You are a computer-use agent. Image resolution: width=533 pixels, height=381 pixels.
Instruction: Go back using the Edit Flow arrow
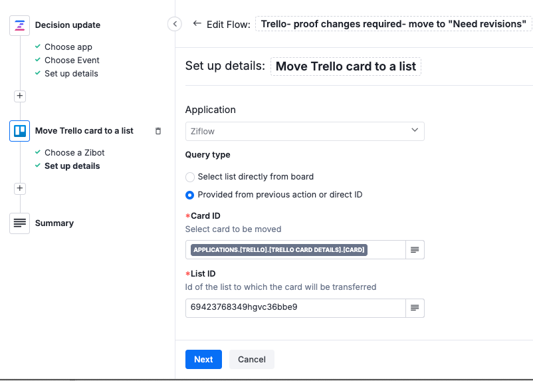point(197,23)
